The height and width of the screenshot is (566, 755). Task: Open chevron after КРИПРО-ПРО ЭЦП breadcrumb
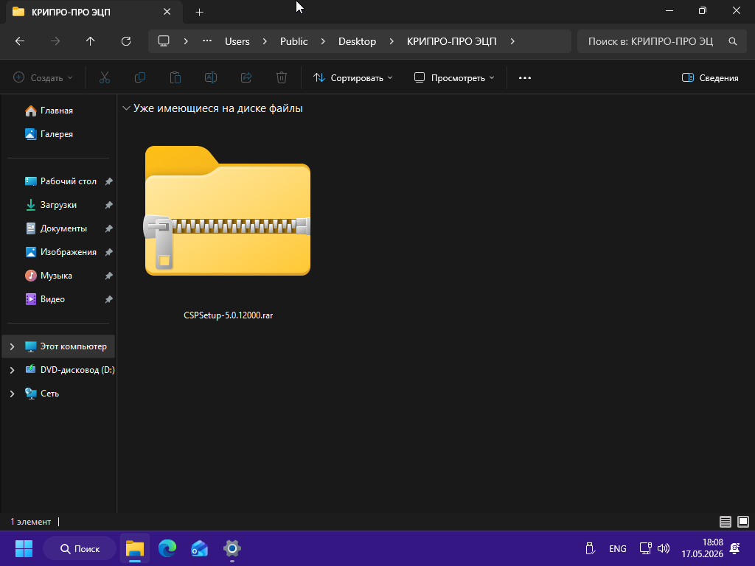pos(512,41)
